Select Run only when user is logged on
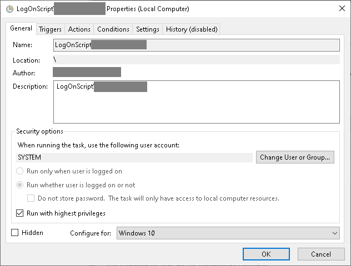This screenshot has width=351, height=266. tap(20, 171)
